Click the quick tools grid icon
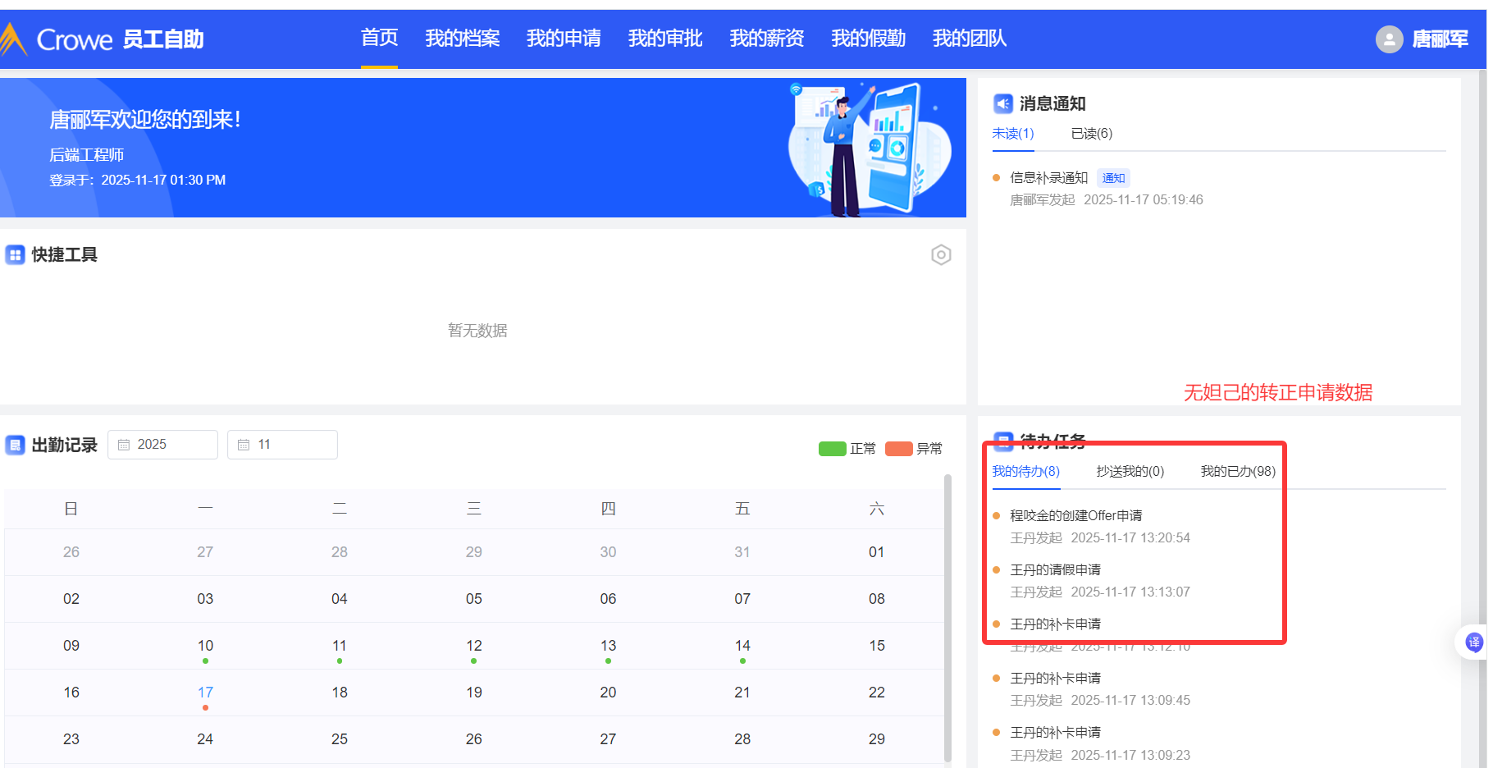Image resolution: width=1493 pixels, height=768 pixels. (15, 255)
